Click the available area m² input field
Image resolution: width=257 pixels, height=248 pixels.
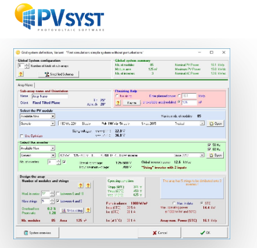189,102
